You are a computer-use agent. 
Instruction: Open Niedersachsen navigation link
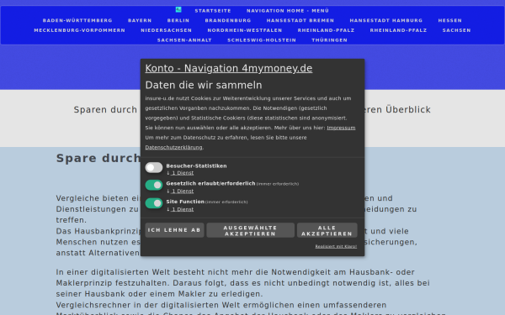click(166, 30)
